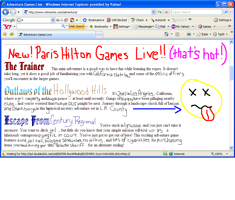Click the Yahoo Games button

tap(205, 27)
